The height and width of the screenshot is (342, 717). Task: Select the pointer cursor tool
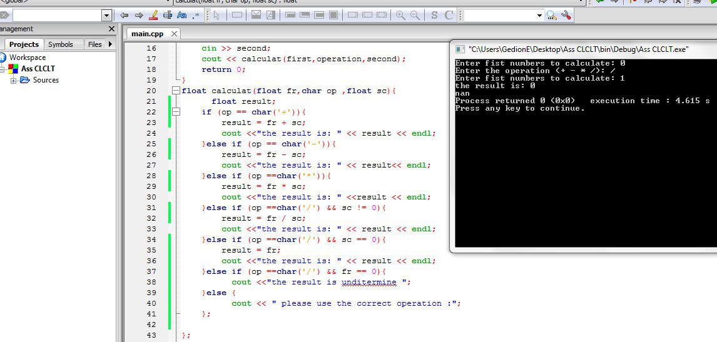216,15
